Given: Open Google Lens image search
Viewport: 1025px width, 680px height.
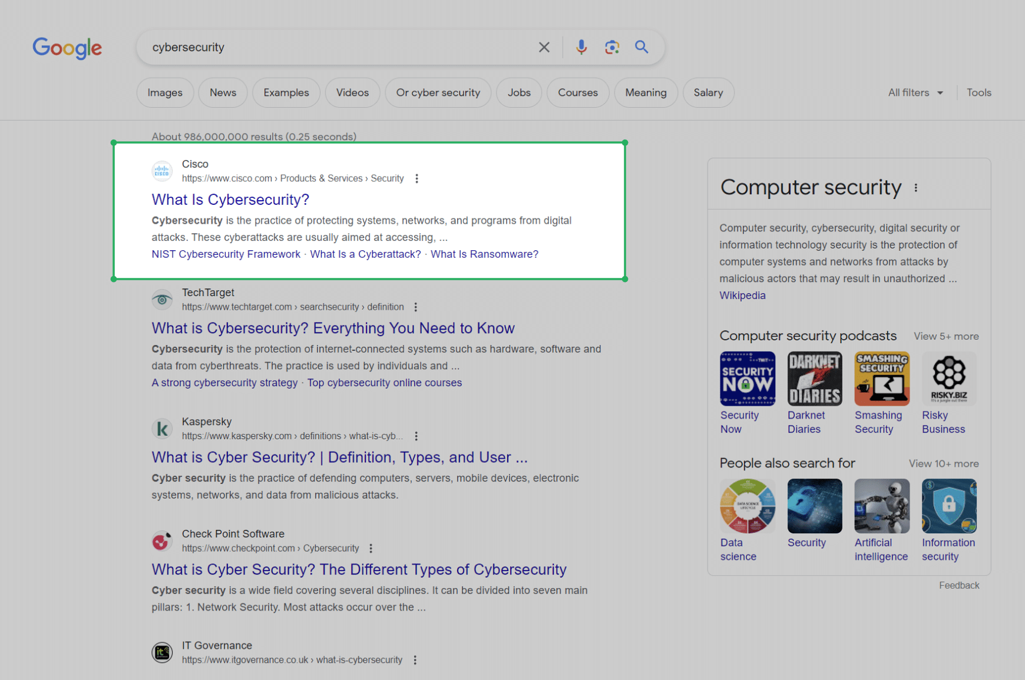Looking at the screenshot, I should coord(611,47).
